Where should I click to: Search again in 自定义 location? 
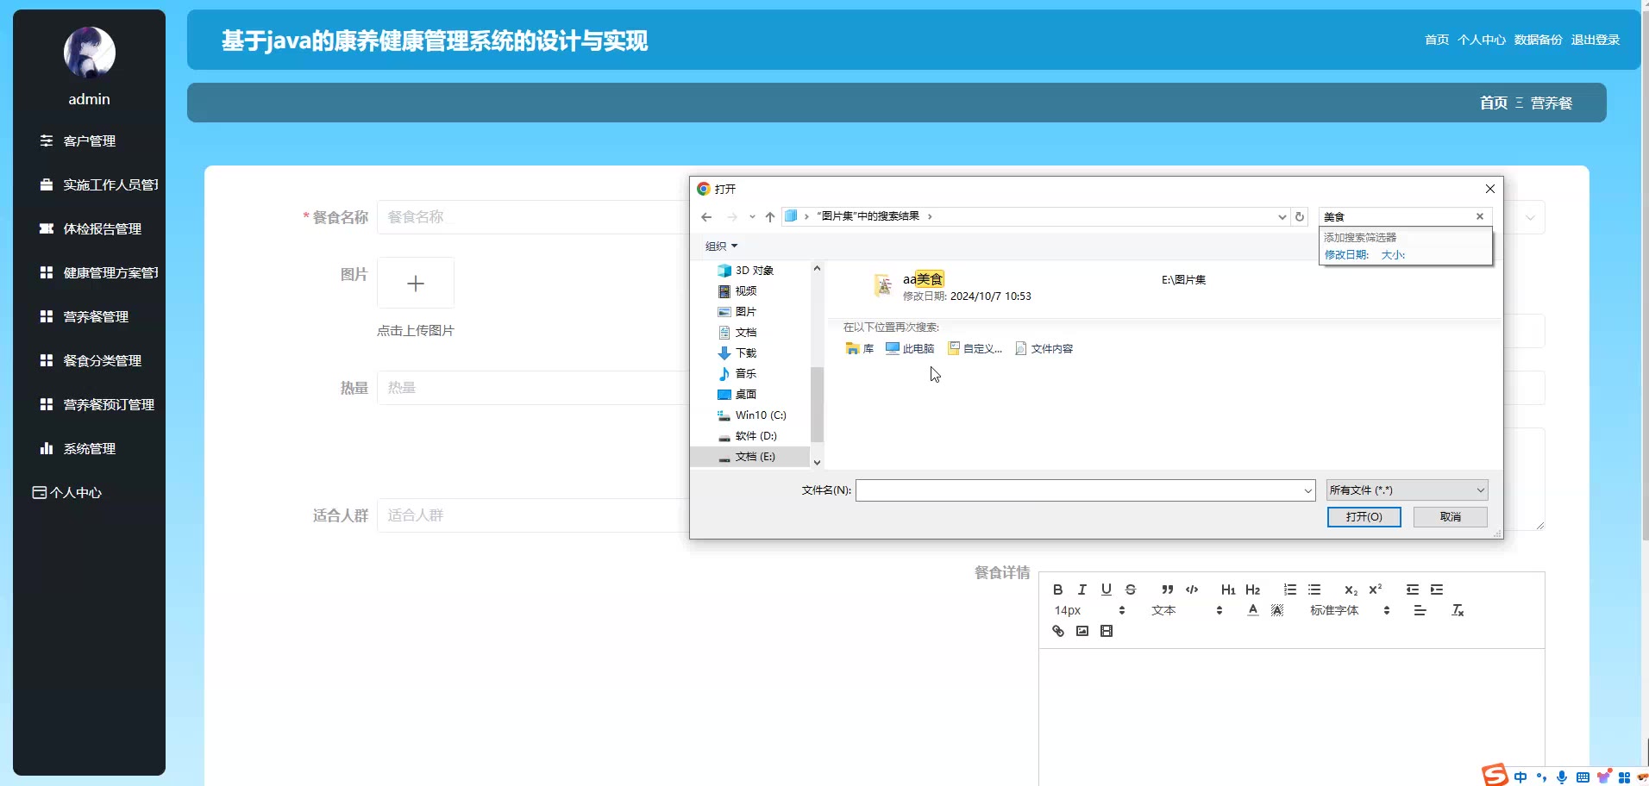tap(975, 348)
